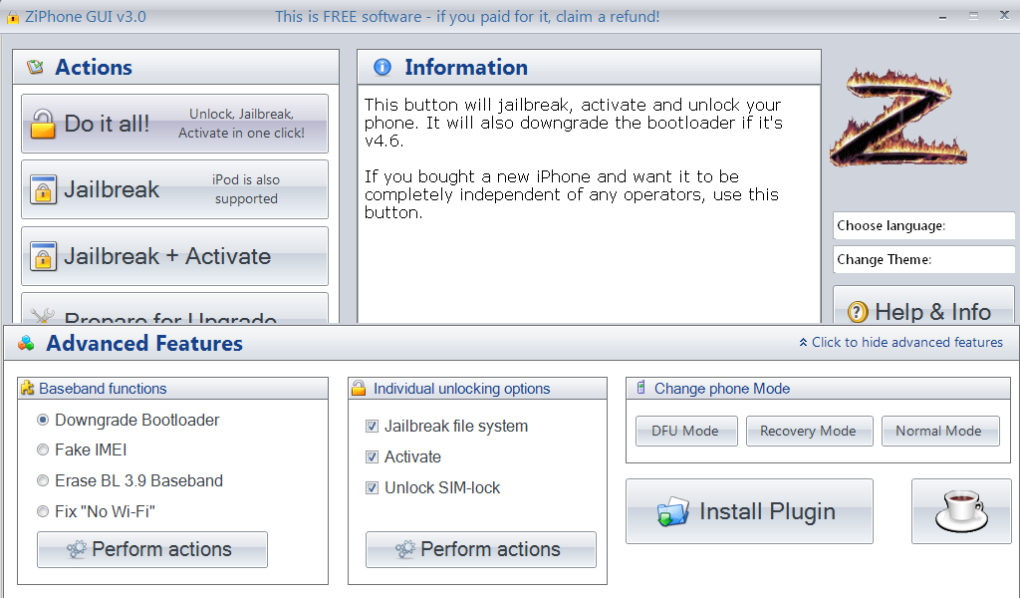Image resolution: width=1020 pixels, height=598 pixels.
Task: Click the Advanced Features colored icon
Action: 26,344
